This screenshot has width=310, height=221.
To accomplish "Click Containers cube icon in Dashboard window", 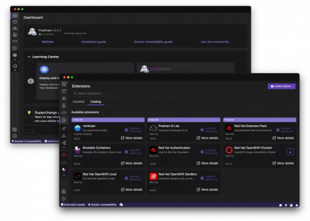I will [x=15, y=22].
